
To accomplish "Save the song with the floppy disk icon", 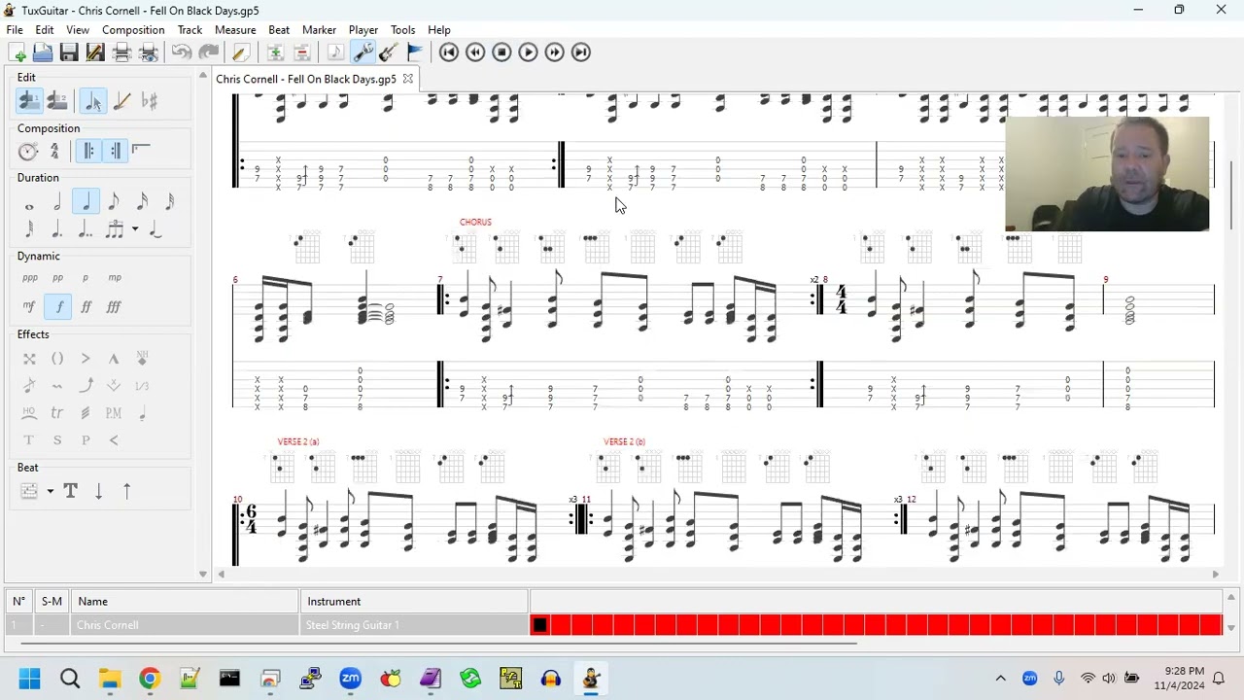I will coord(69,52).
